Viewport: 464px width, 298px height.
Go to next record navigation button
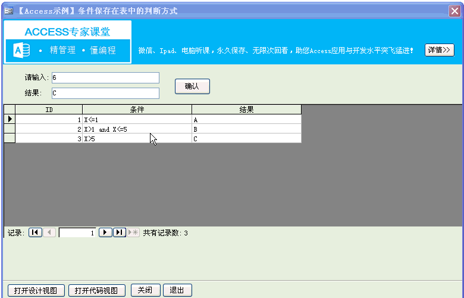pyautogui.click(x=105, y=232)
